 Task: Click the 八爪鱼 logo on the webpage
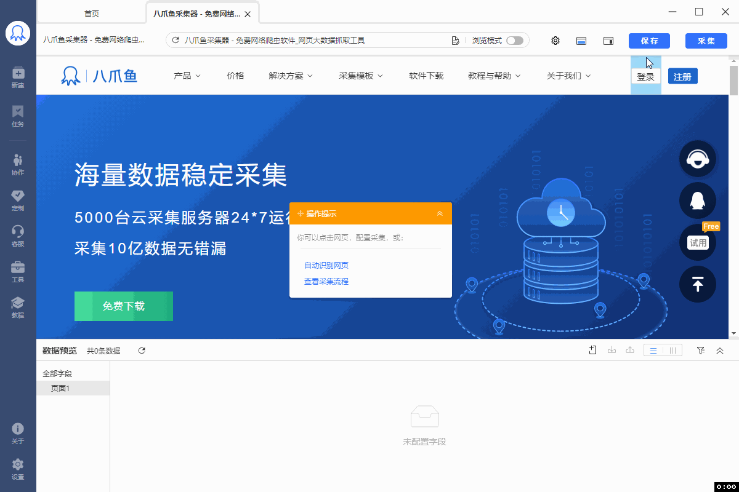click(x=99, y=76)
